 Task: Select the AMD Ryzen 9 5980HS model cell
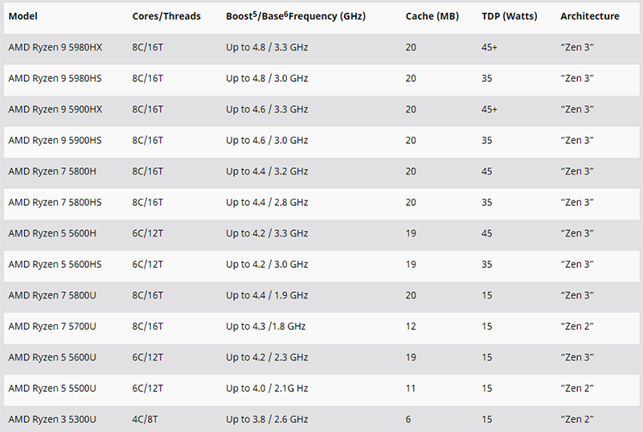(55, 78)
